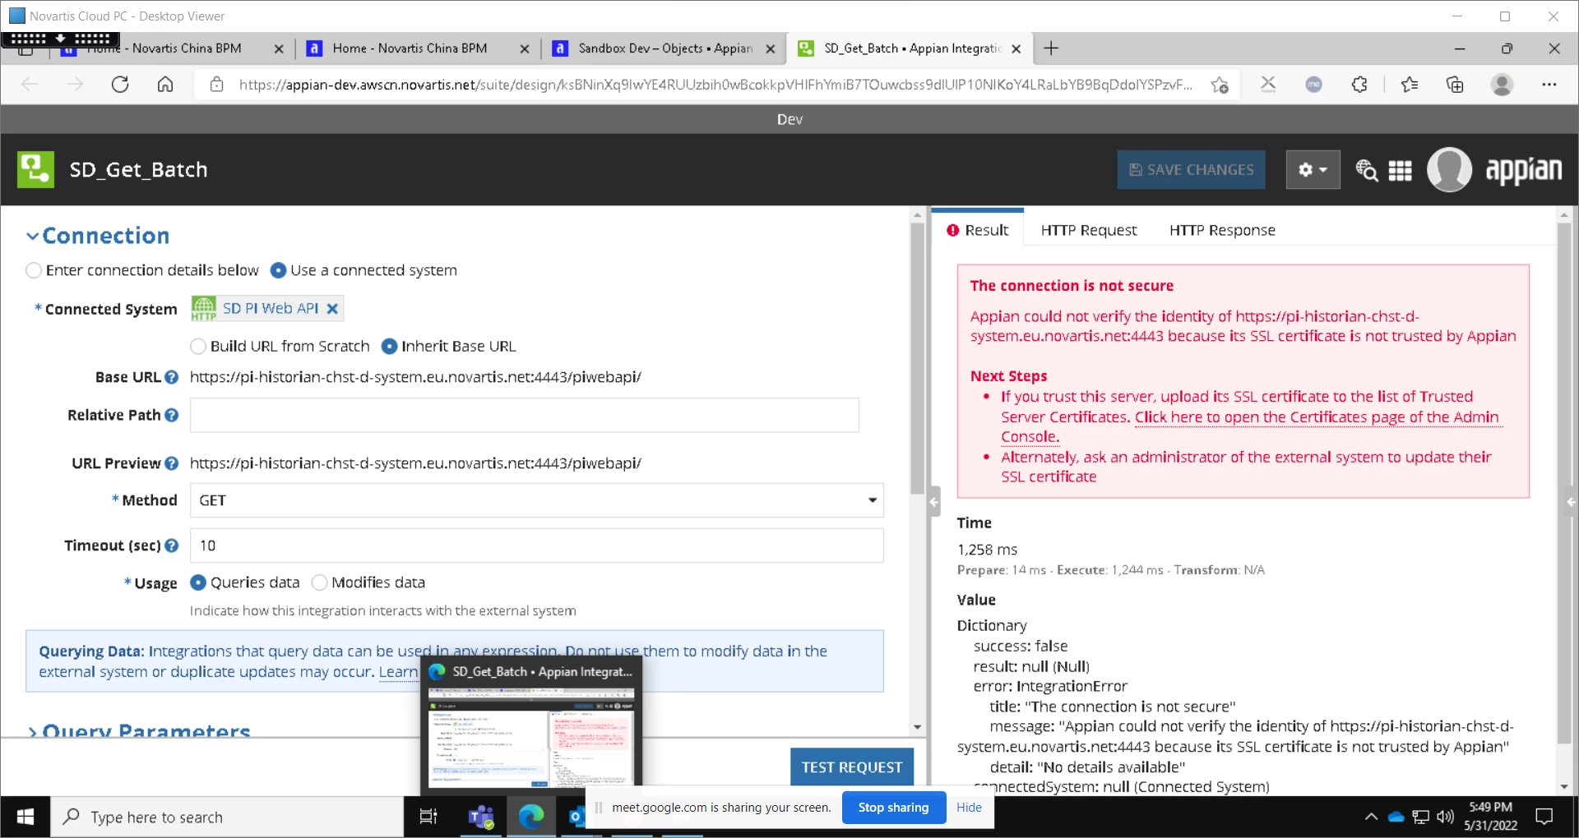Viewport: 1579px width, 838px height.
Task: Click the Microsoft Edge taskbar icon
Action: pyautogui.click(x=531, y=817)
